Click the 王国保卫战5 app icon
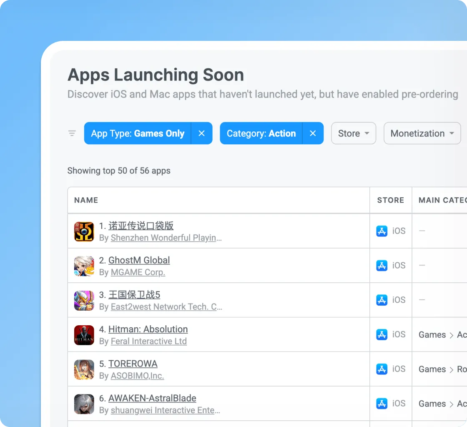The image size is (467, 427). tap(84, 301)
